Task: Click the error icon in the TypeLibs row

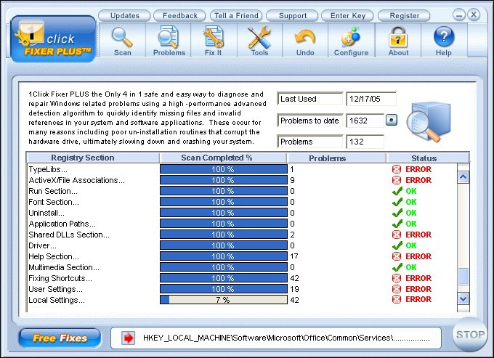Action: coord(397,169)
